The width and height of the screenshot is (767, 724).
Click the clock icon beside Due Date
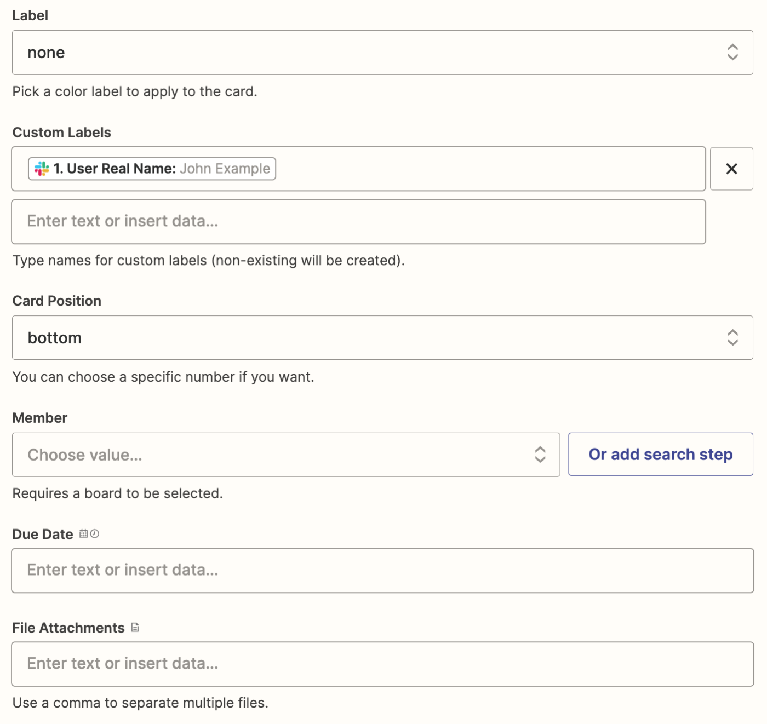pos(95,534)
